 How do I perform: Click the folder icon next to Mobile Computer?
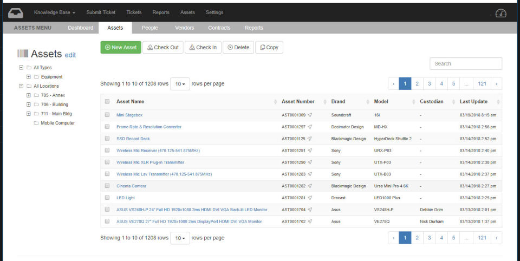(x=36, y=123)
